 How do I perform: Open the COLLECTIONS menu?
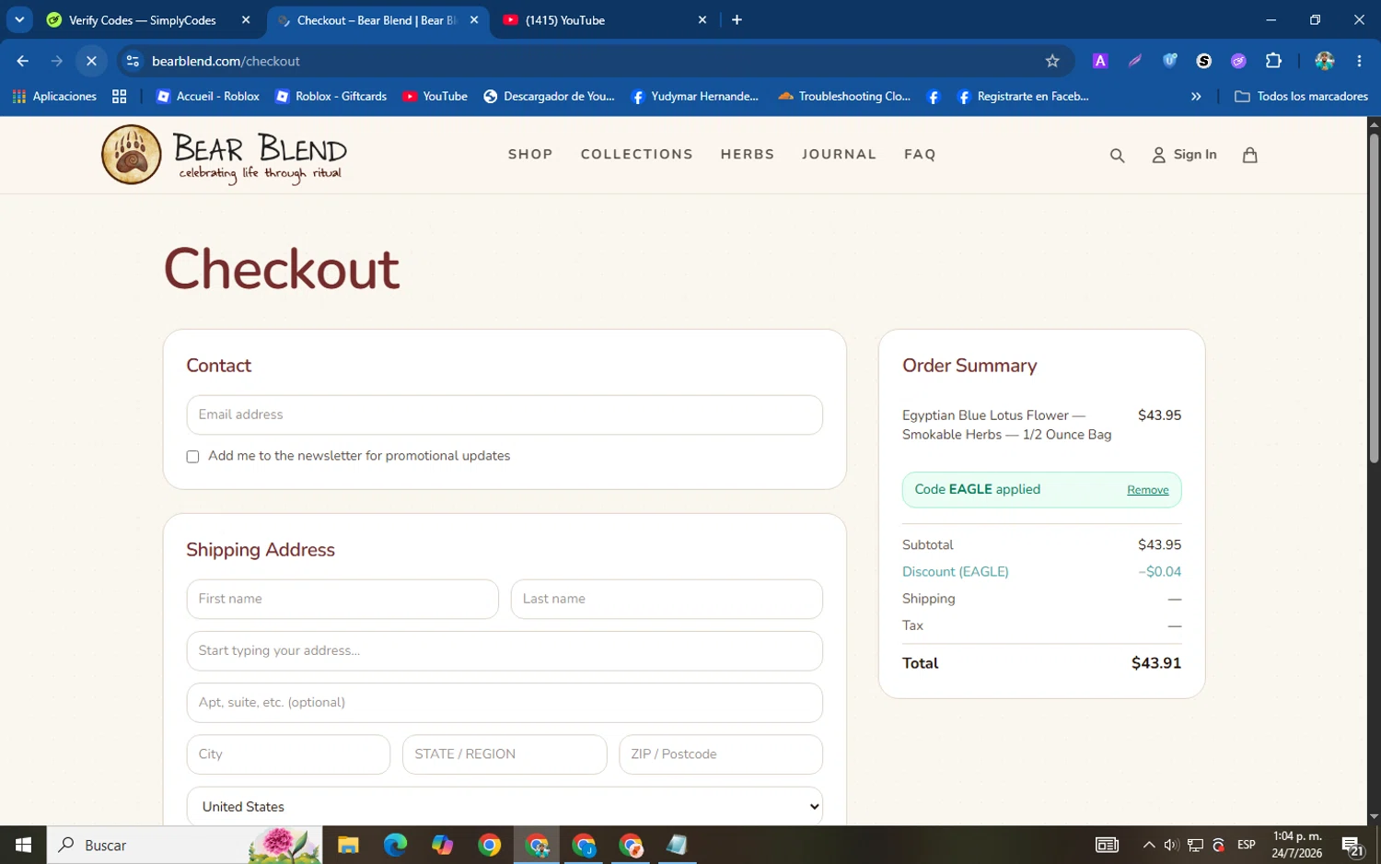(637, 155)
